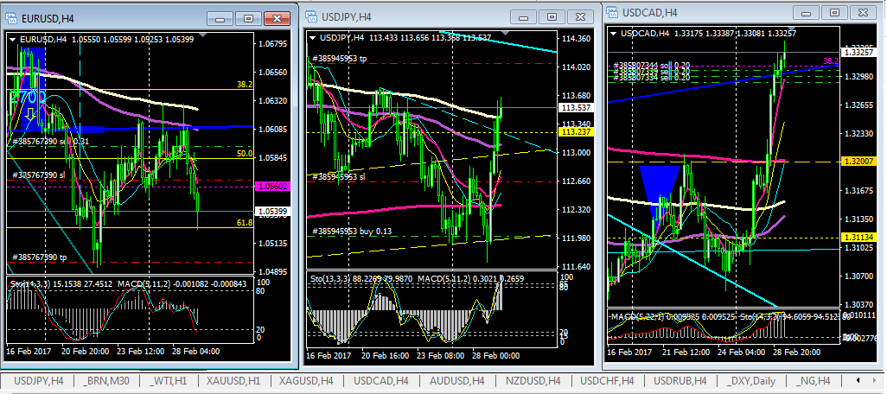Image resolution: width=887 pixels, height=394 pixels.
Task: Click current price label 1.33257
Action: (857, 52)
